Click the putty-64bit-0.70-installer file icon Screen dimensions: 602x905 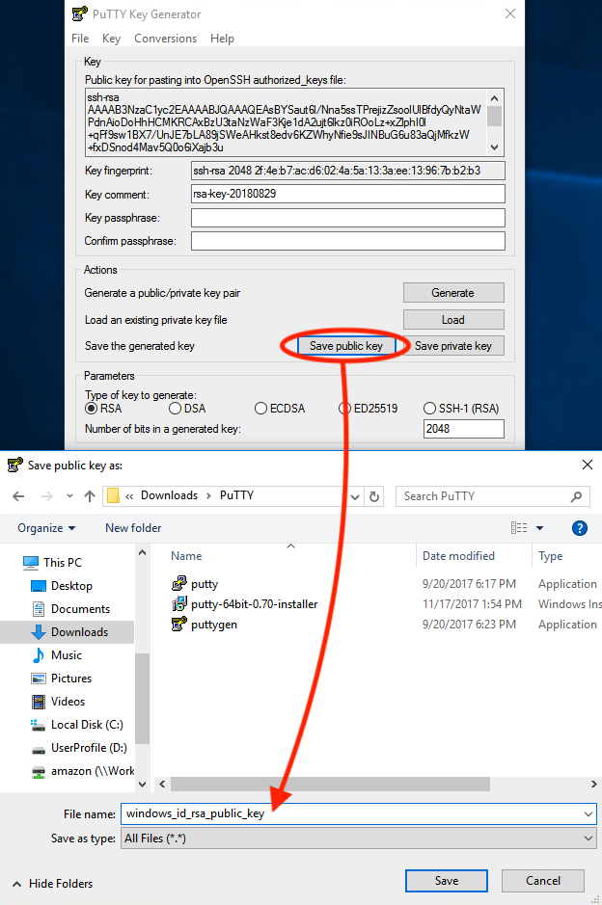coord(179,603)
